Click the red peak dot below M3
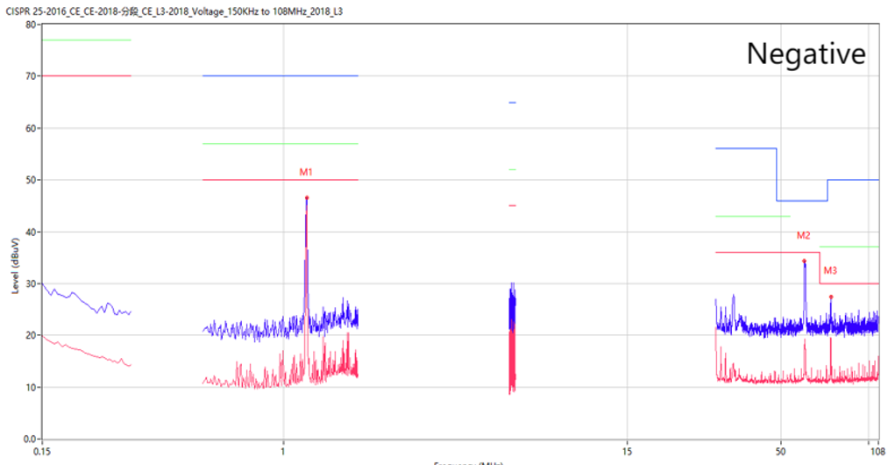This screenshot has width=895, height=465. [x=831, y=297]
